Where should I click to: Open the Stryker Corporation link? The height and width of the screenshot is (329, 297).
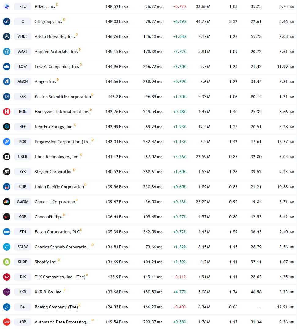click(x=54, y=172)
